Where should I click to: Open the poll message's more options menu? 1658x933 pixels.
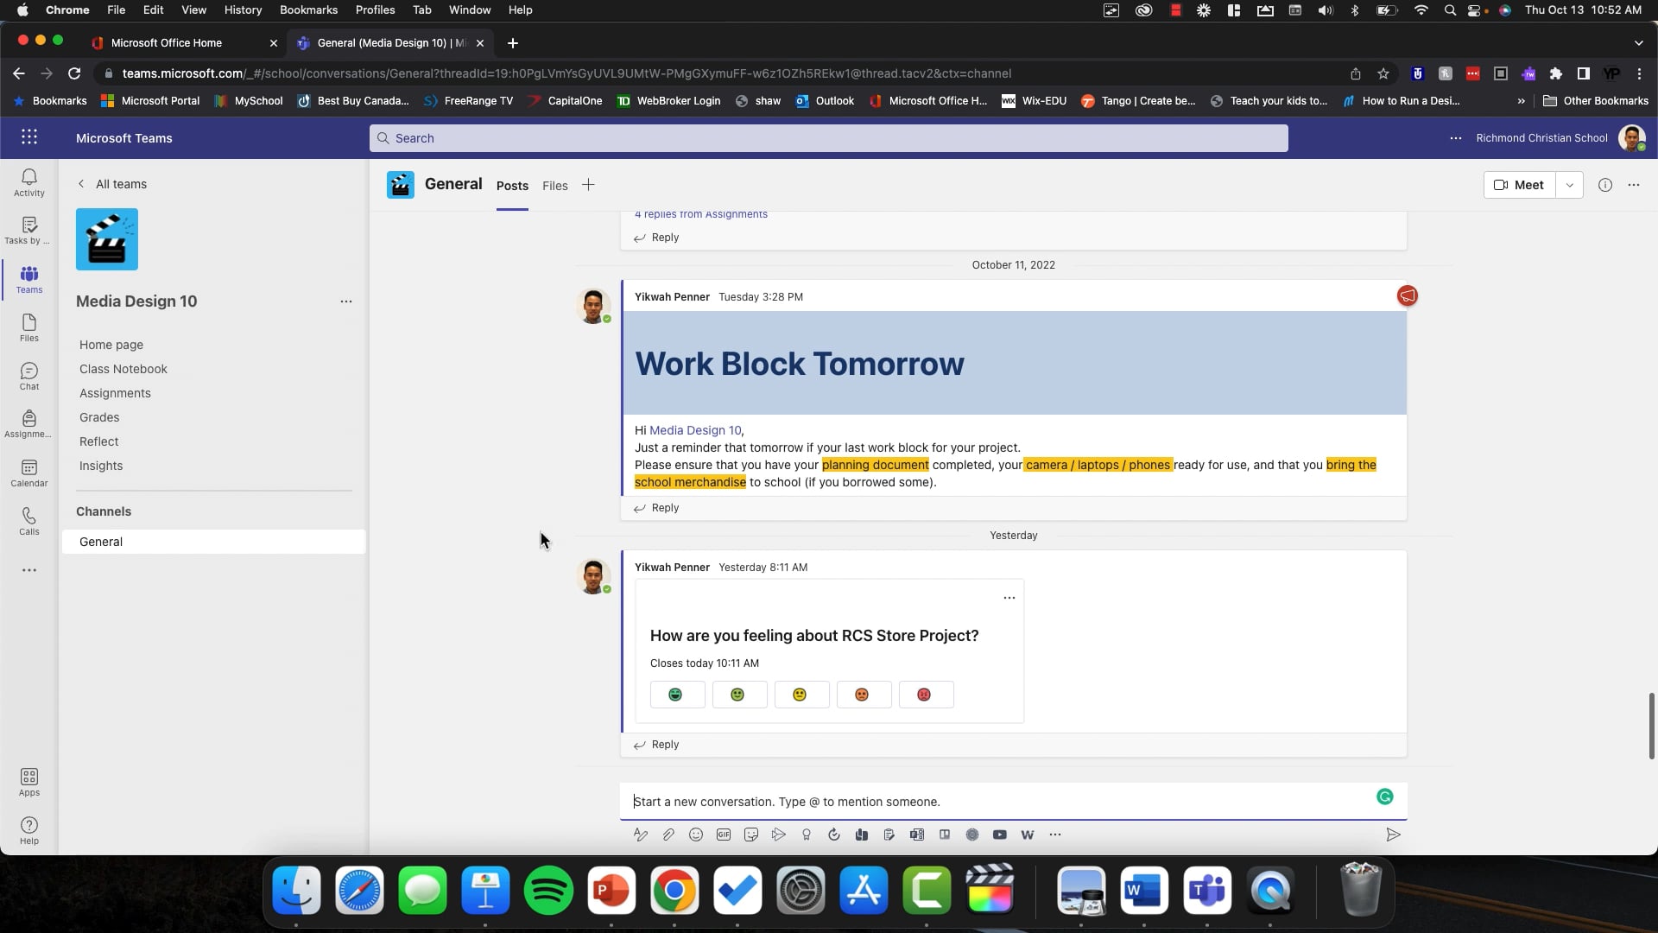(1008, 597)
